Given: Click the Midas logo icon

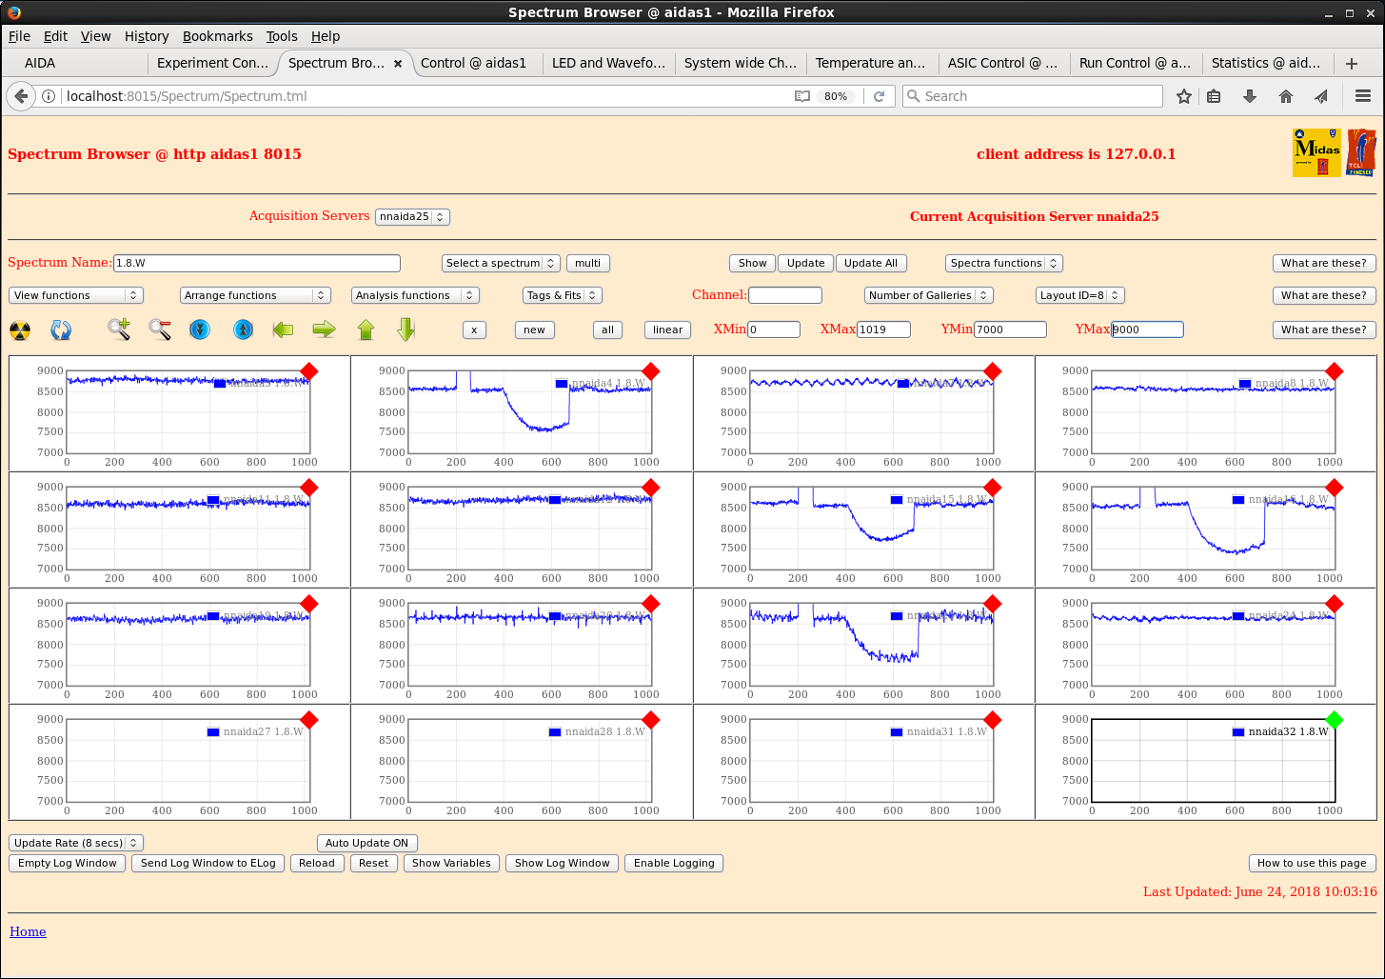Looking at the screenshot, I should point(1317,152).
